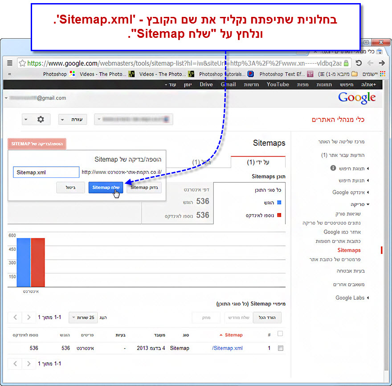
Task: Open Gmail from the Google bar
Action: [228, 84]
